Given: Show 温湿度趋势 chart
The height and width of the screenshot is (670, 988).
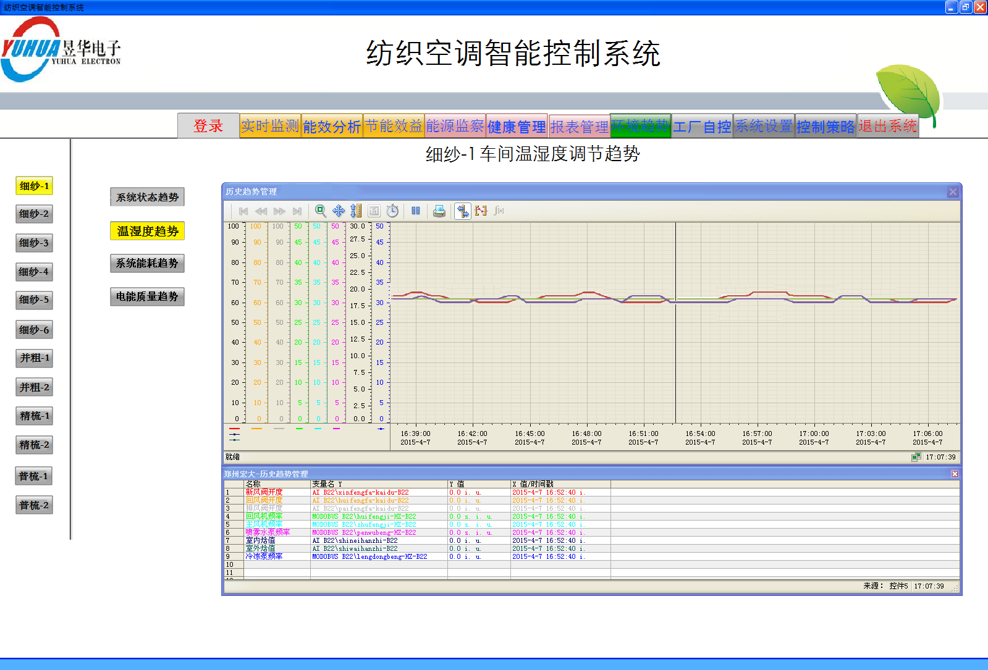Looking at the screenshot, I should pyautogui.click(x=147, y=231).
